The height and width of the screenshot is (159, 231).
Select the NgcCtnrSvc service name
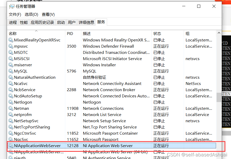pyautogui.click(x=25, y=133)
